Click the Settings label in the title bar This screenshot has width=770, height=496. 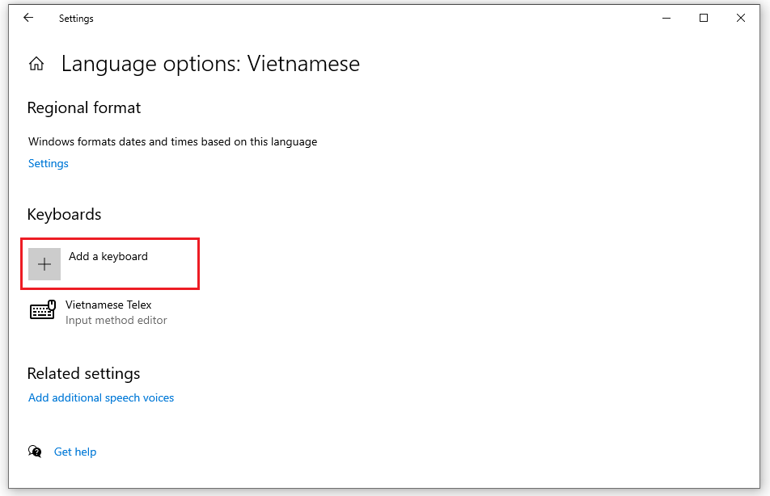[x=76, y=18]
